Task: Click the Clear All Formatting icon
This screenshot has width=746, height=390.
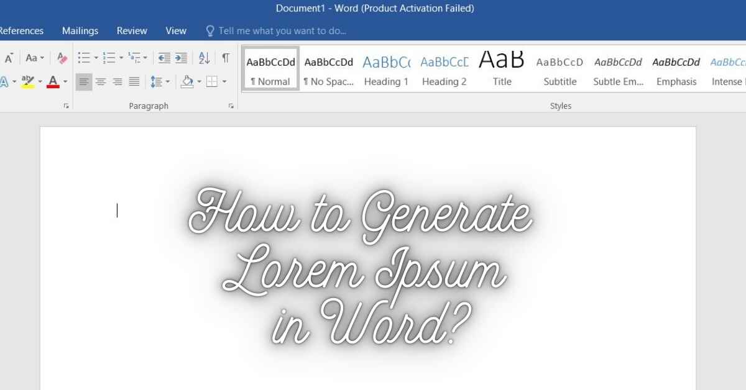Action: tap(62, 58)
